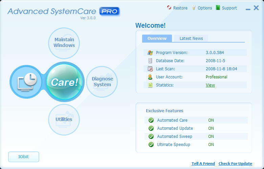The height and width of the screenshot is (169, 264).
Task: Open the Maintain Windows bubble
Action: coord(64,43)
